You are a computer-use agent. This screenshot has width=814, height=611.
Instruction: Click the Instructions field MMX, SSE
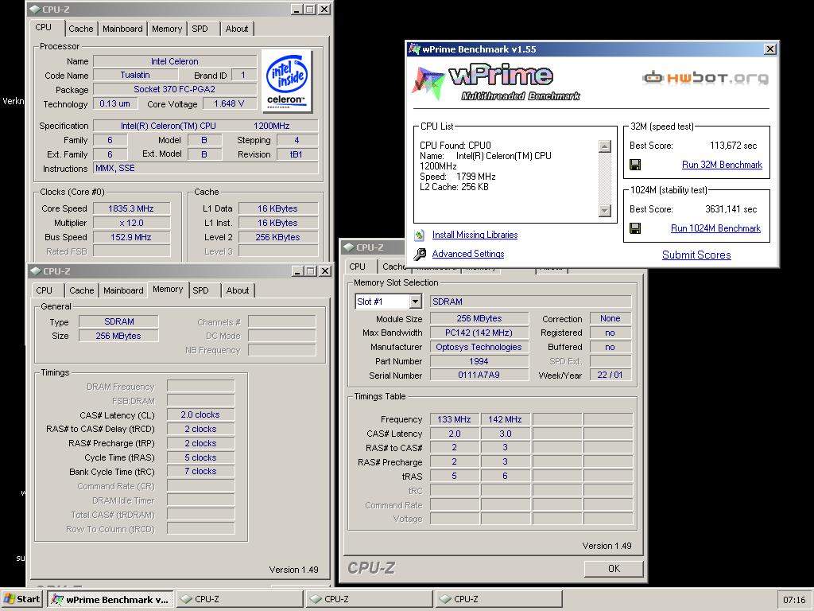click(x=206, y=169)
